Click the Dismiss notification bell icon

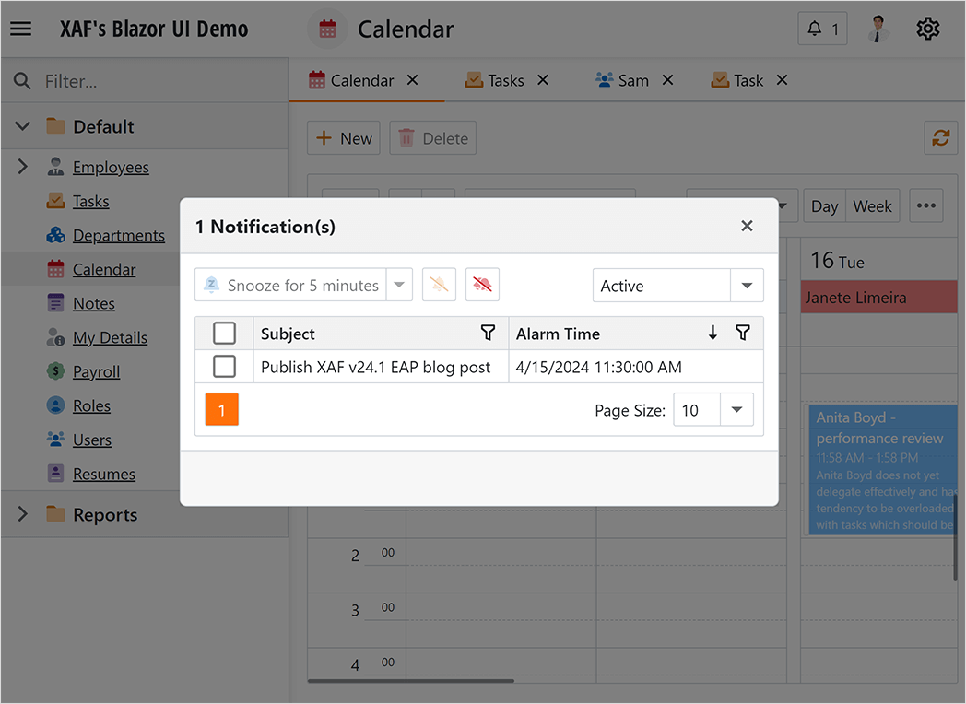click(439, 285)
